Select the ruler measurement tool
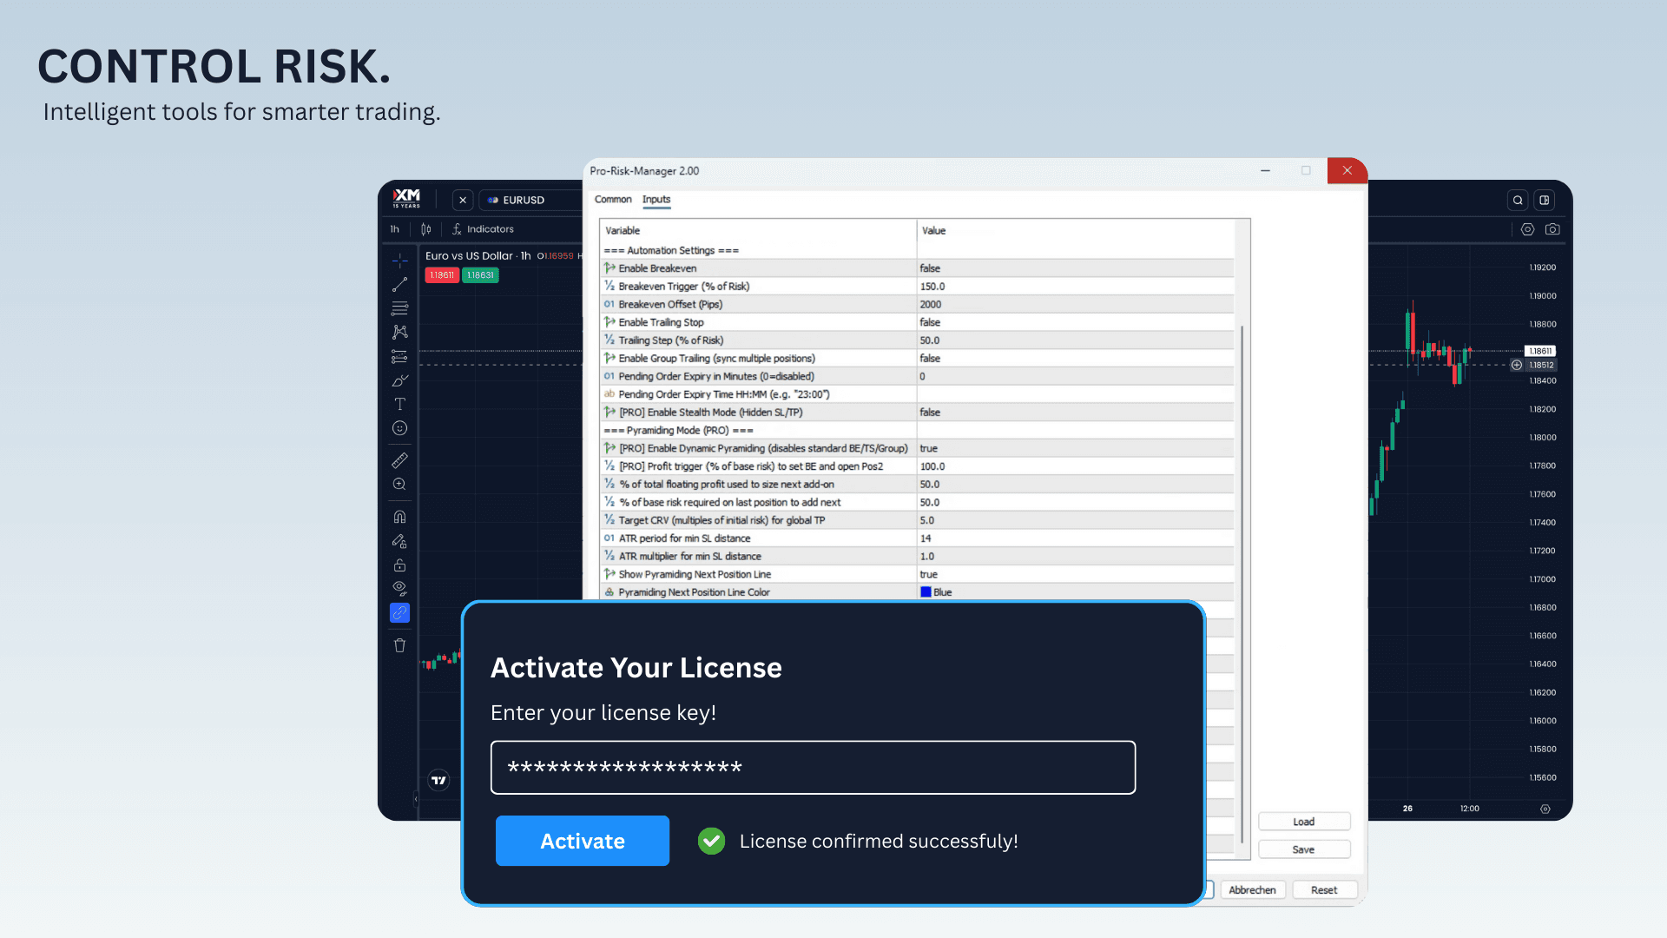This screenshot has height=938, width=1667. 399,459
